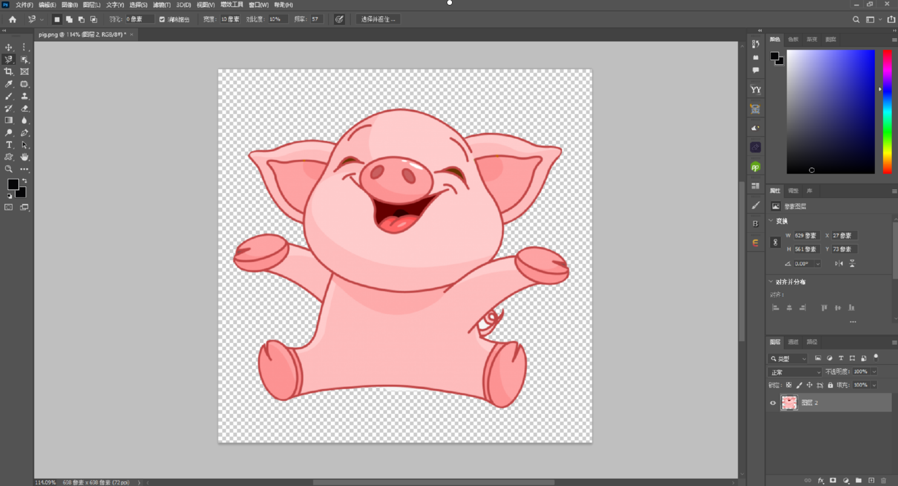Open the 滤镜(T) menu
The image size is (898, 486).
pos(162,5)
